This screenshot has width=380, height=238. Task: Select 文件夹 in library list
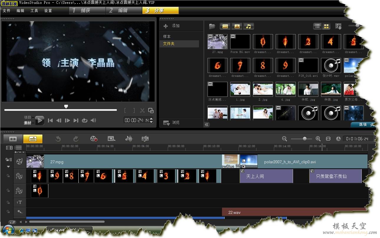coord(180,44)
